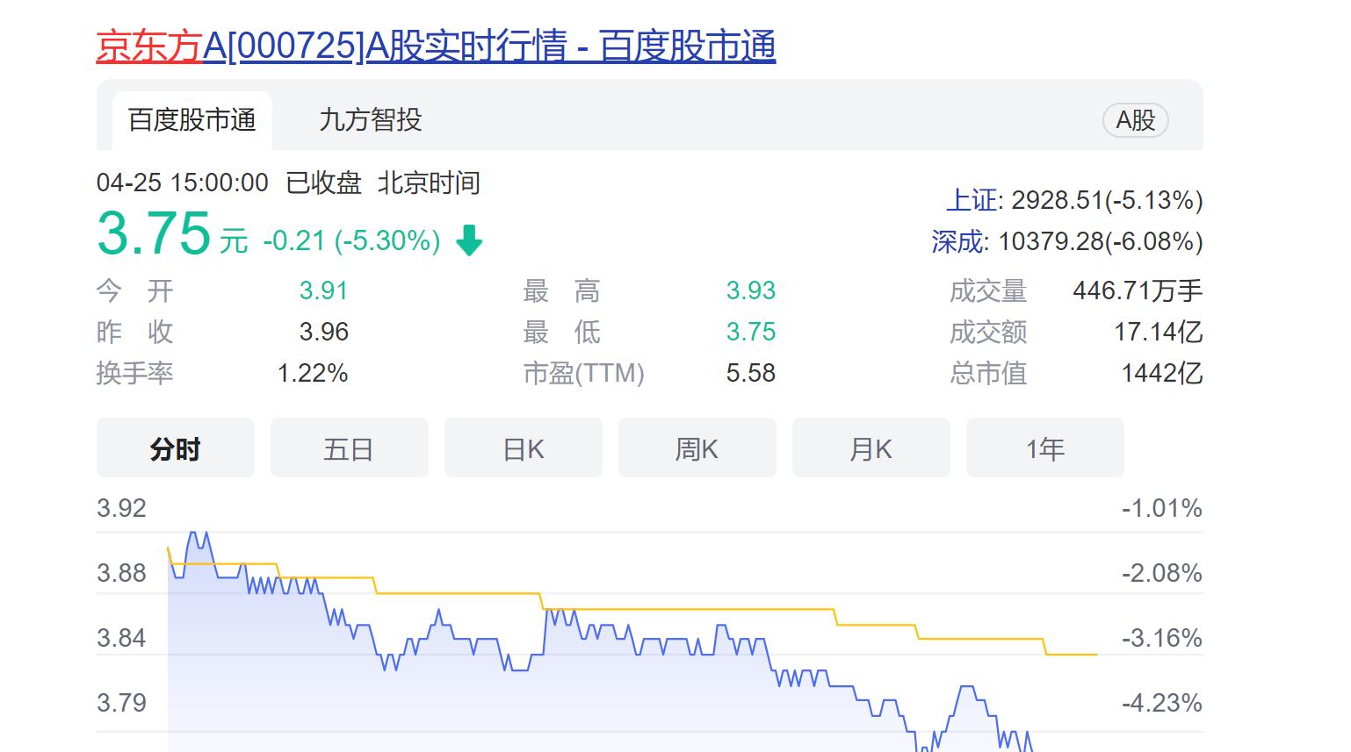Select the 周K chart tab

click(x=697, y=448)
